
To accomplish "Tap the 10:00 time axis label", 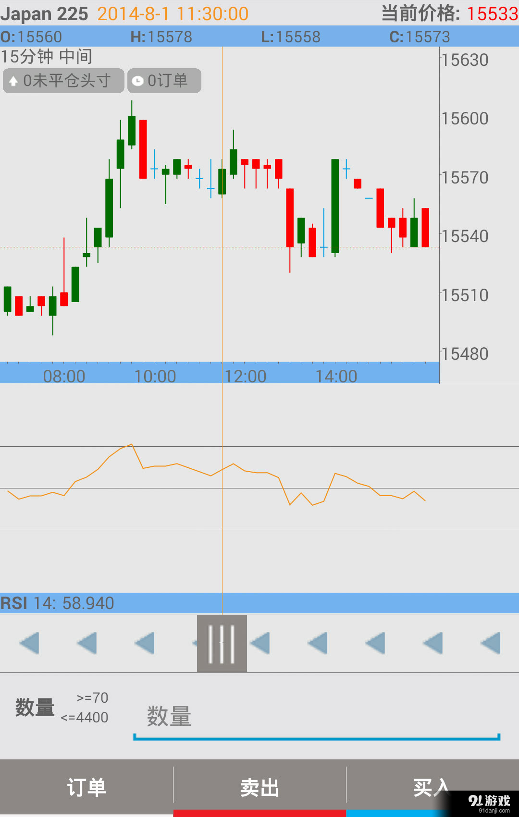I will [155, 376].
